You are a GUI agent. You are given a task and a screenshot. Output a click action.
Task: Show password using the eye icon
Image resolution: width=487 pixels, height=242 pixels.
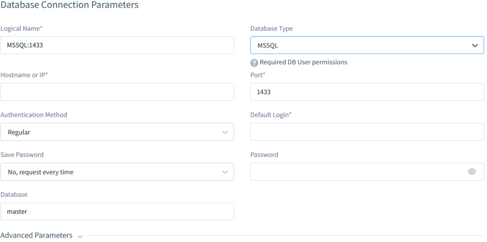coord(472,172)
